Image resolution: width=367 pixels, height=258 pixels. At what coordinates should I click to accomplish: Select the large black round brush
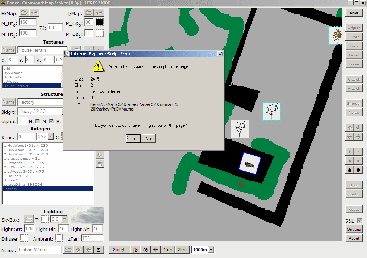coord(358,170)
